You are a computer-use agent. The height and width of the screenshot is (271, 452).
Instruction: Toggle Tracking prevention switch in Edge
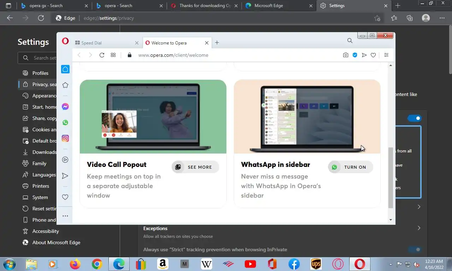[x=415, y=118]
